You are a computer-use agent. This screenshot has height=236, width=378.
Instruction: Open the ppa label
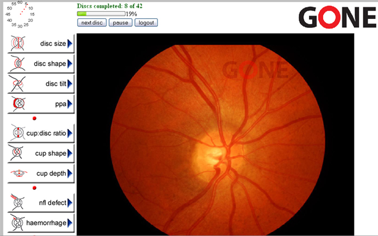(x=61, y=104)
